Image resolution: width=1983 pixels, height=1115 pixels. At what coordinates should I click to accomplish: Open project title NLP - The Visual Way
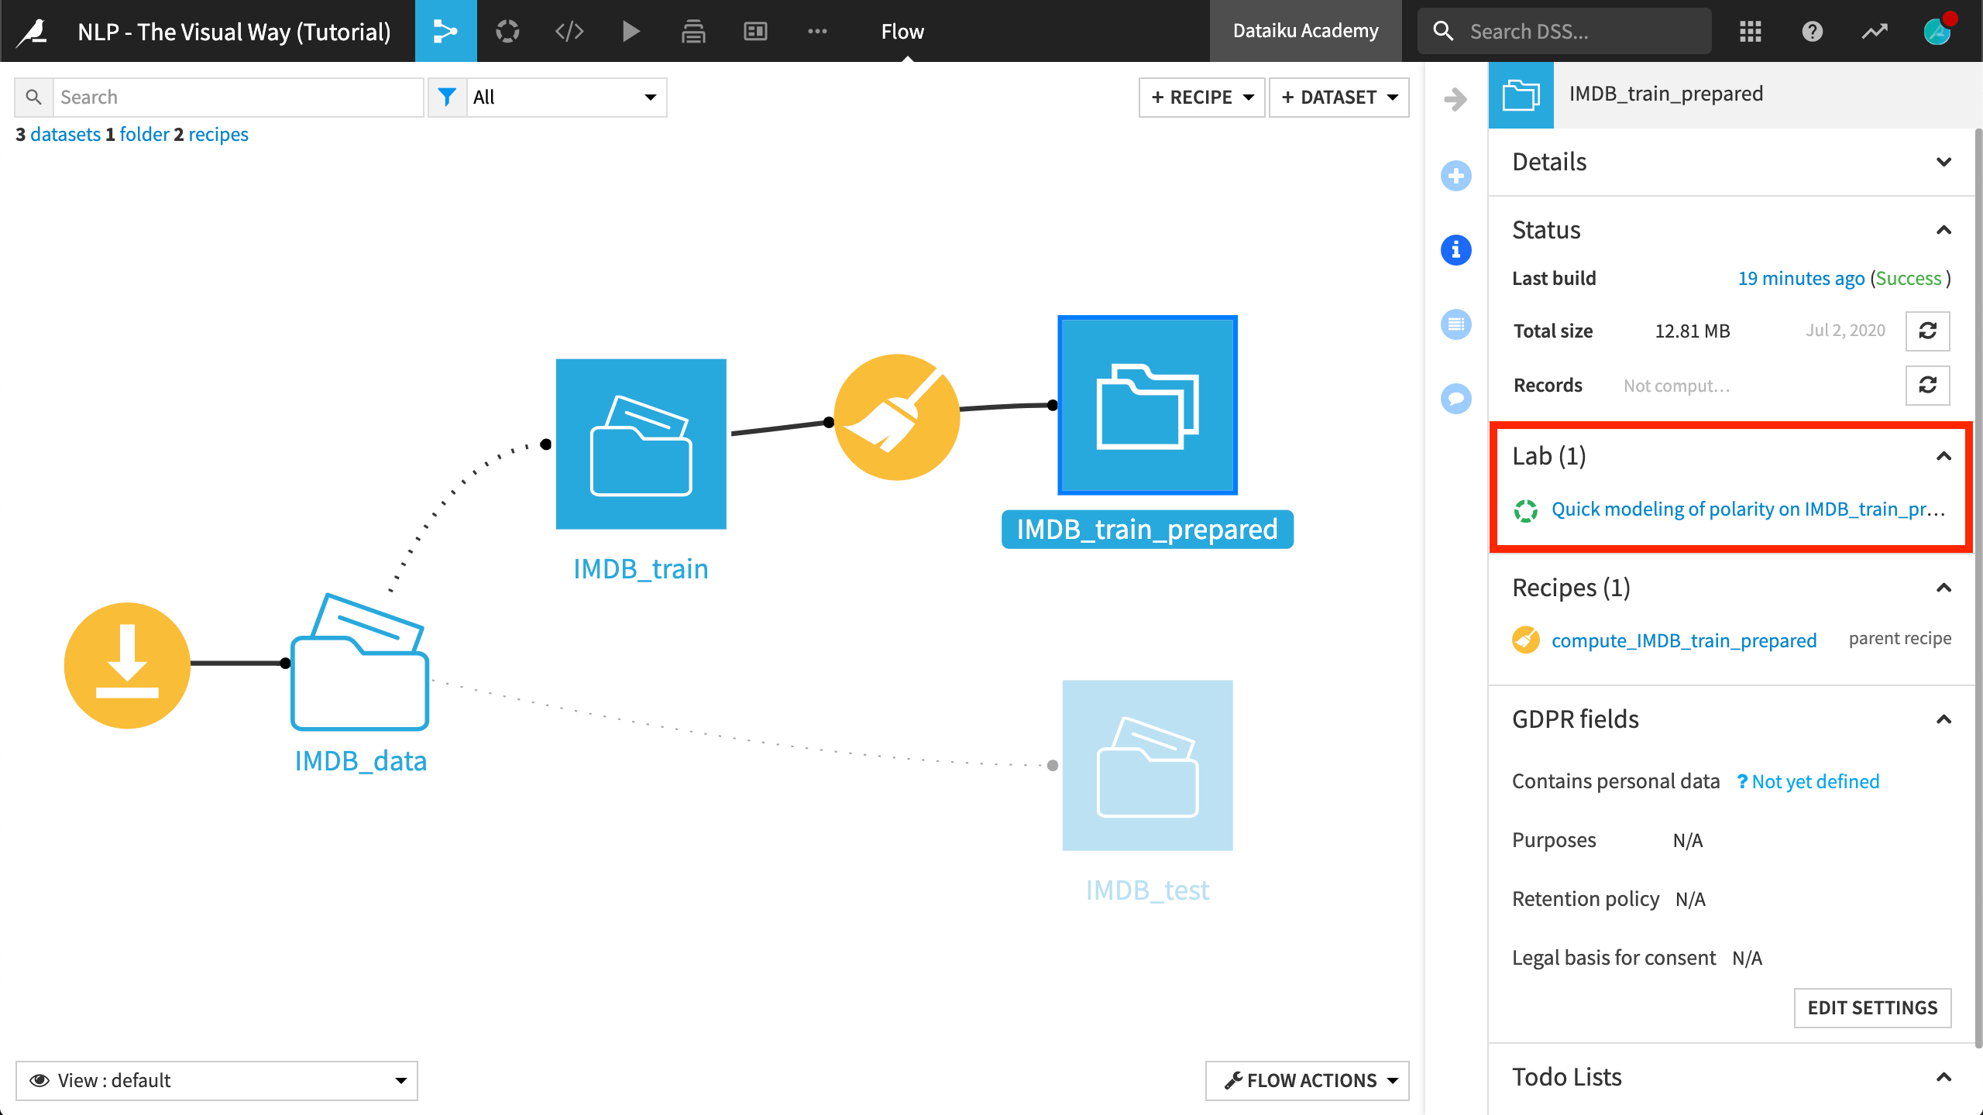tap(234, 32)
